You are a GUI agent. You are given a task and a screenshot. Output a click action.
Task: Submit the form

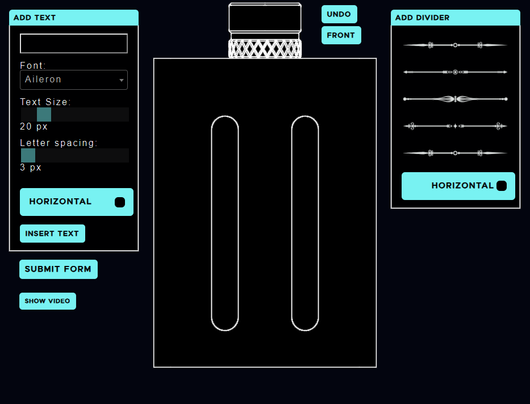coord(59,269)
